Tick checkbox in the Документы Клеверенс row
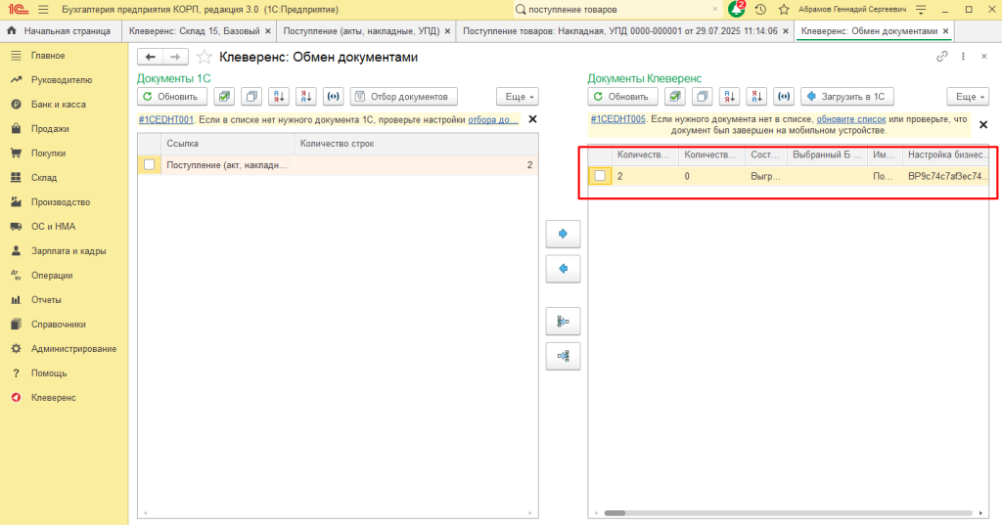 click(599, 176)
